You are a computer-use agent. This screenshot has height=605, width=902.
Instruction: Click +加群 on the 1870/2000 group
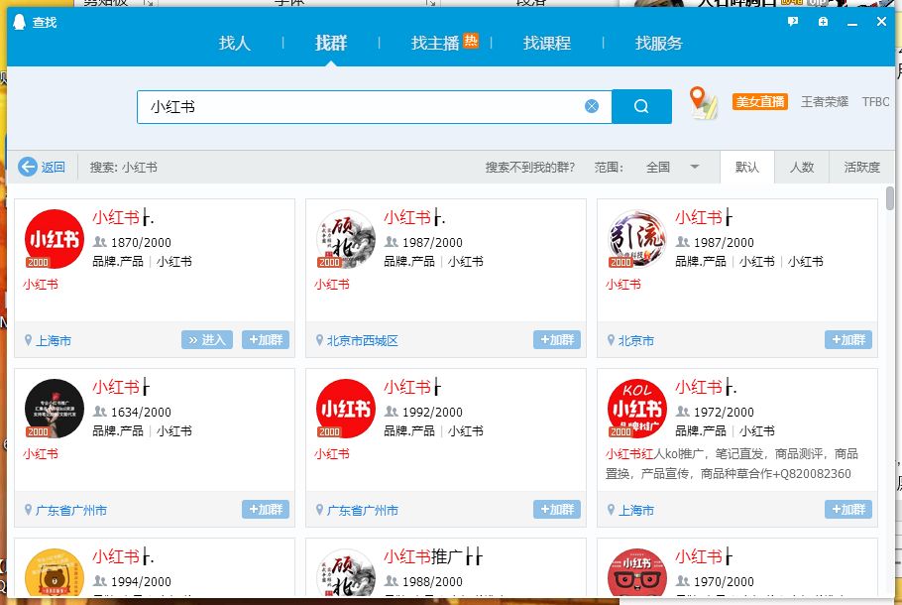pyautogui.click(x=266, y=339)
